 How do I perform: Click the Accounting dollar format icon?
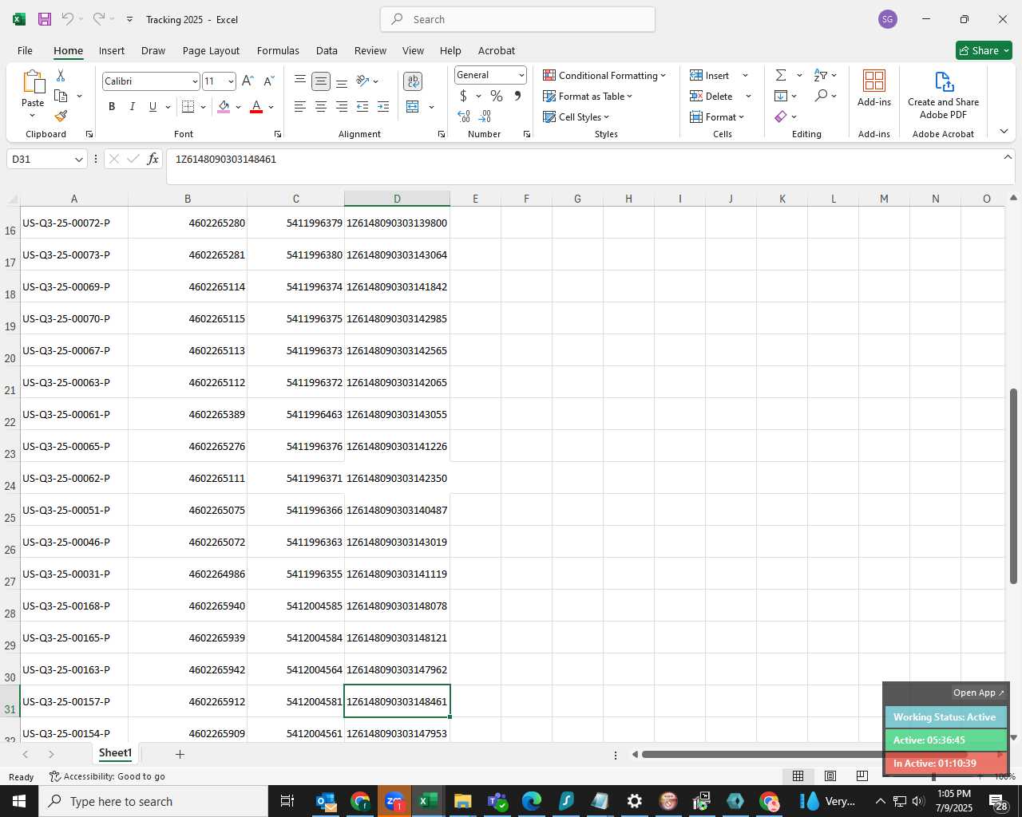tap(463, 96)
